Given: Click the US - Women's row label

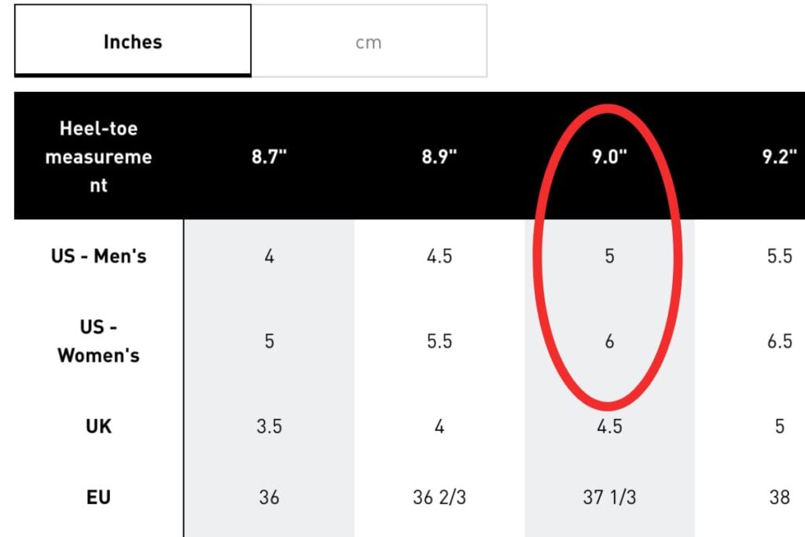Looking at the screenshot, I should (98, 341).
